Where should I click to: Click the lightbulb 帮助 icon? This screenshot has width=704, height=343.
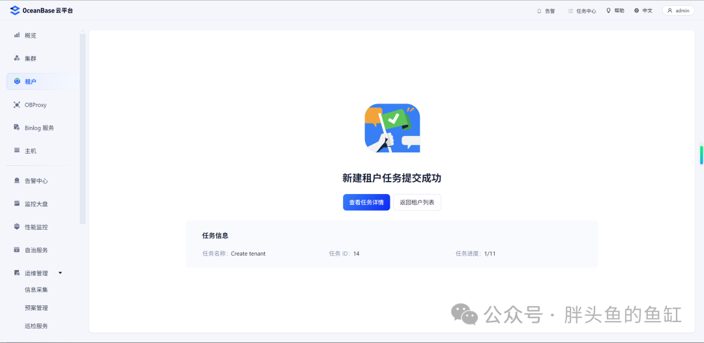608,10
